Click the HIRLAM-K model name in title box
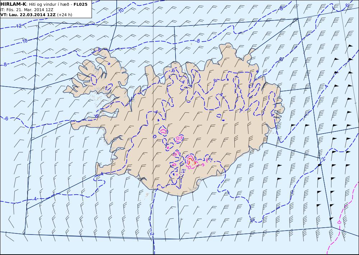The width and height of the screenshot is (359, 255). tap(14, 4)
